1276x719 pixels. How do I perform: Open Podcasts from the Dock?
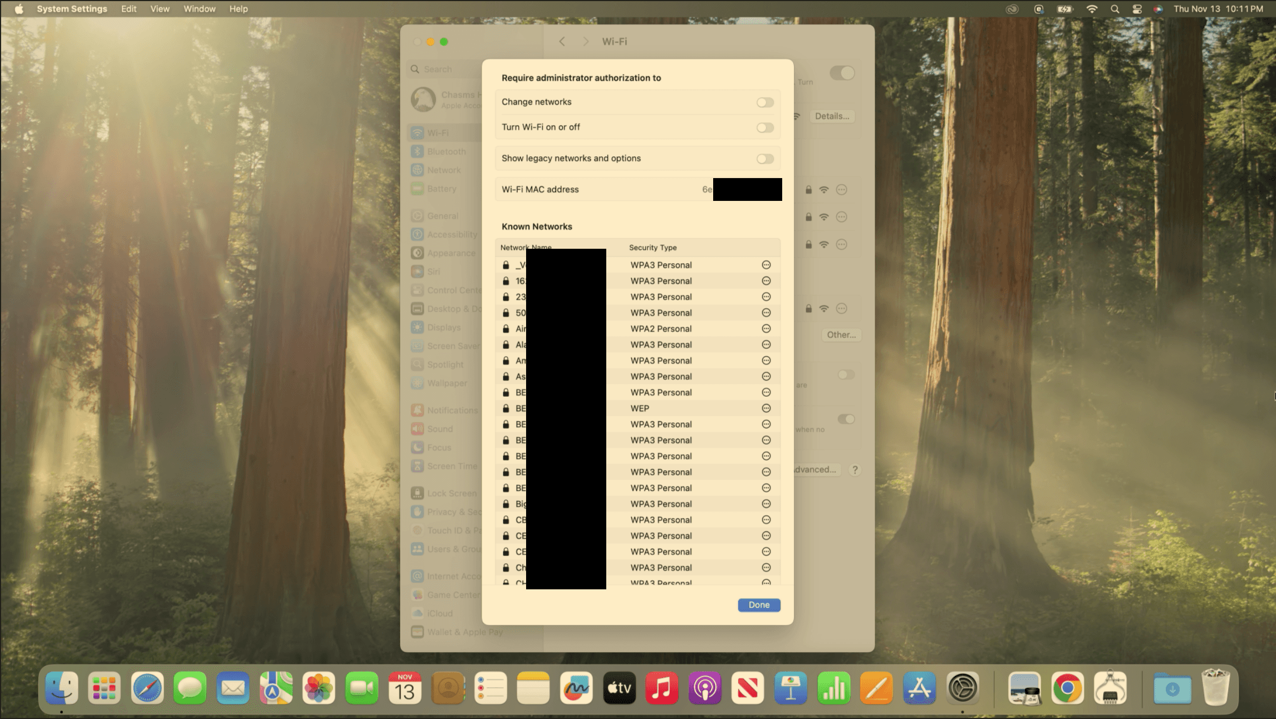[x=704, y=688]
